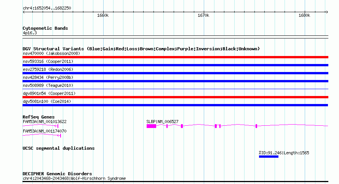339x184 pixels.
Task: Open the nsv428434 (Perry2008b) variant label
Action: point(48,77)
